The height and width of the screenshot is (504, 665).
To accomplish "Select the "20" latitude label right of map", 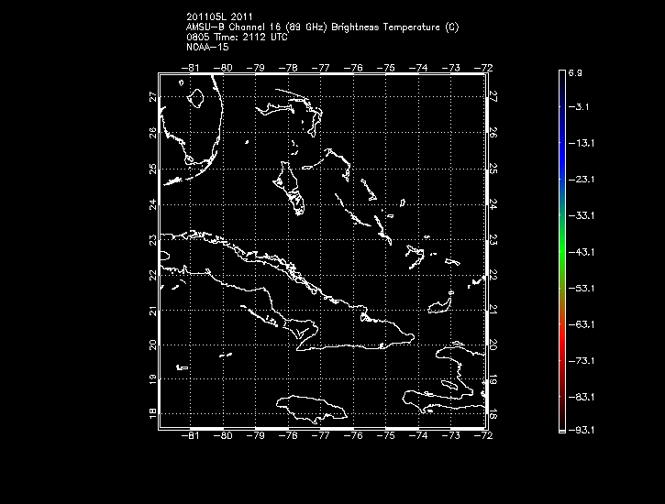I will point(493,345).
